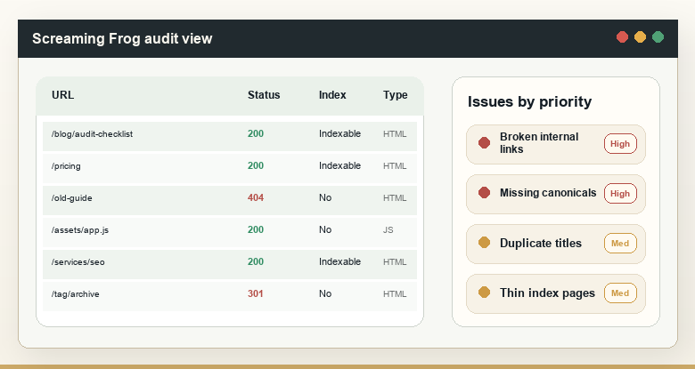The image size is (695, 369).
Task: Open the Duplicate titles issue
Action: (x=556, y=244)
